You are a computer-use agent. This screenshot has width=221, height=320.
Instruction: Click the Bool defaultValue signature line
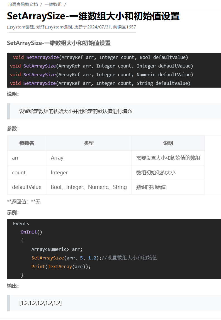pos(100,57)
